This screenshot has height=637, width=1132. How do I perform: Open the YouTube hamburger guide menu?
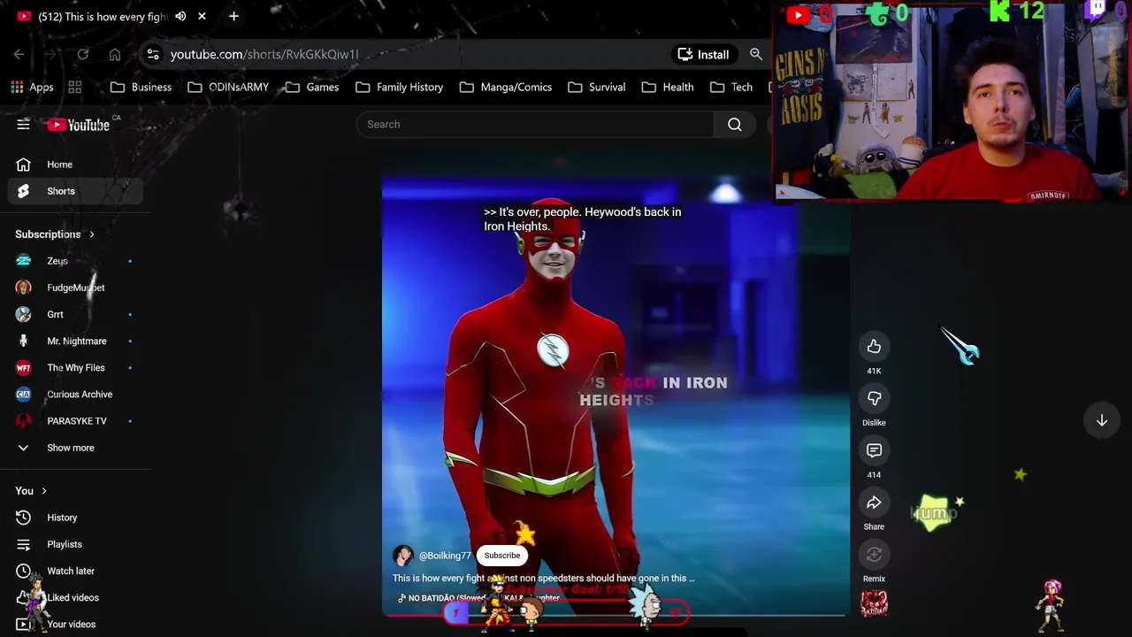23,125
